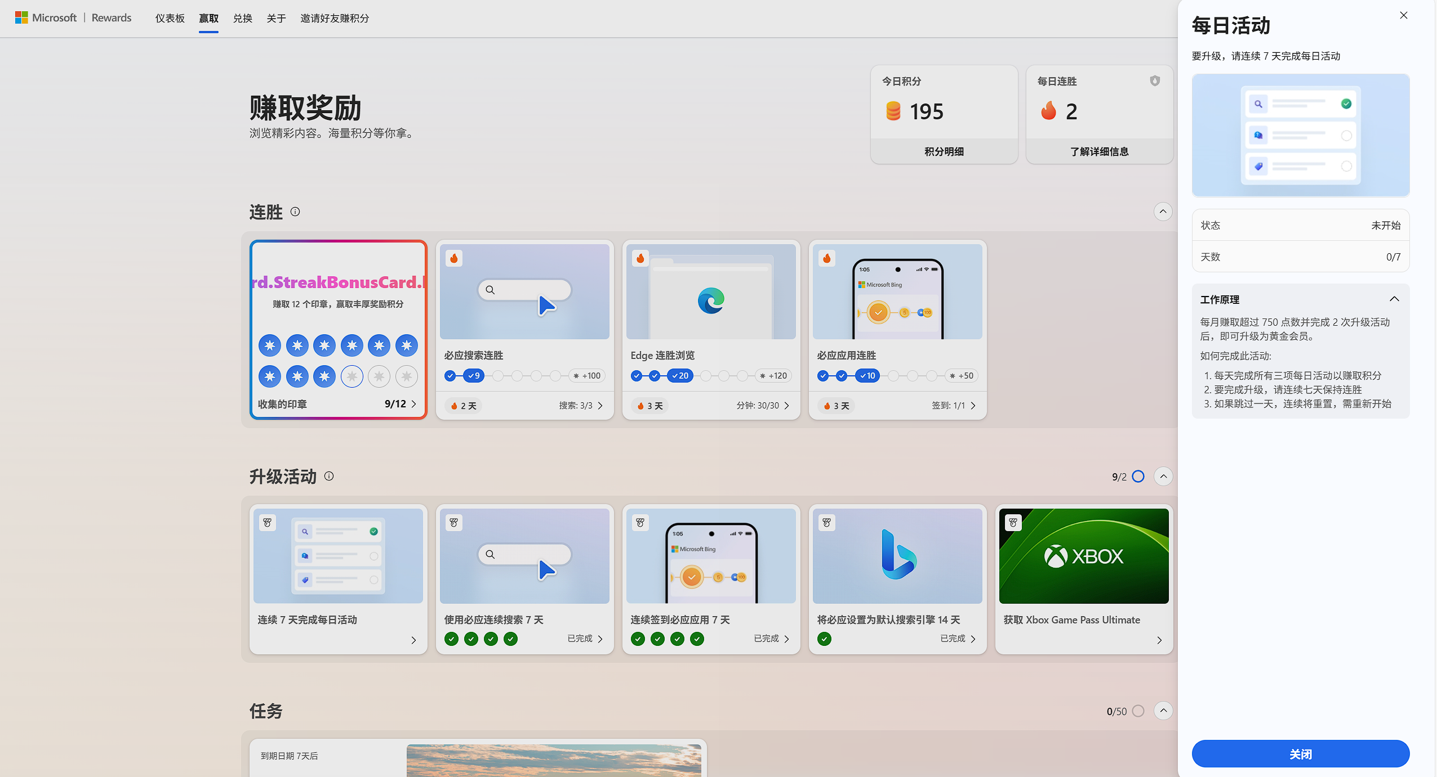Switch to the 仪表板 tab

pos(170,18)
